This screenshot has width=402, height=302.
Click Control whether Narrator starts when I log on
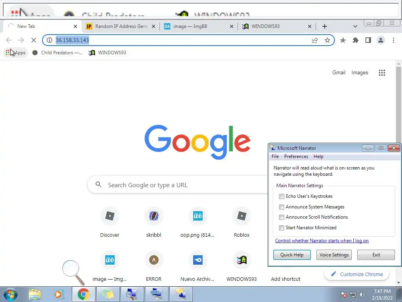(x=322, y=241)
